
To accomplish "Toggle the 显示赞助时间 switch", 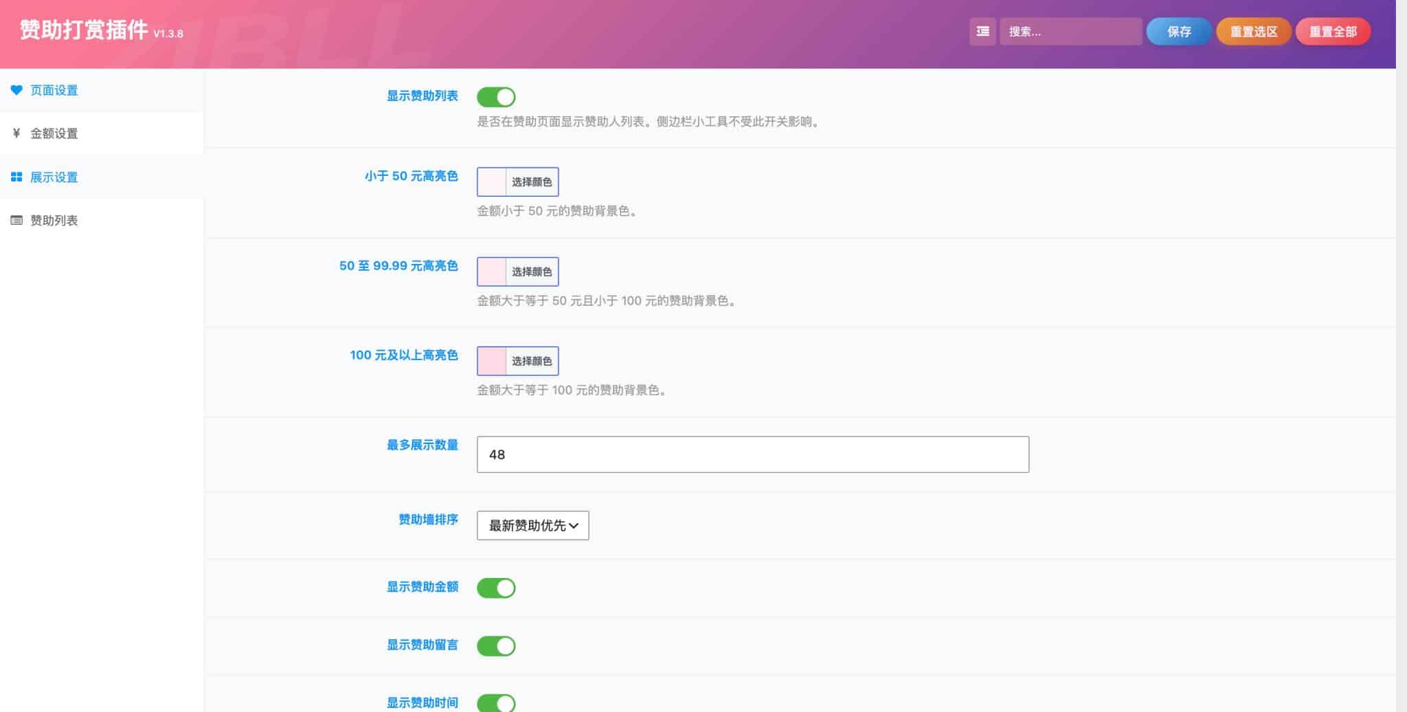I will pyautogui.click(x=496, y=703).
